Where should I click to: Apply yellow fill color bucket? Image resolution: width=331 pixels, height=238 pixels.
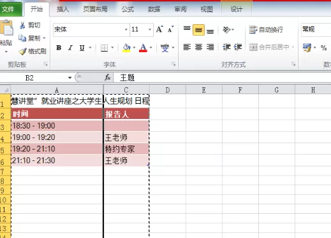coord(126,48)
